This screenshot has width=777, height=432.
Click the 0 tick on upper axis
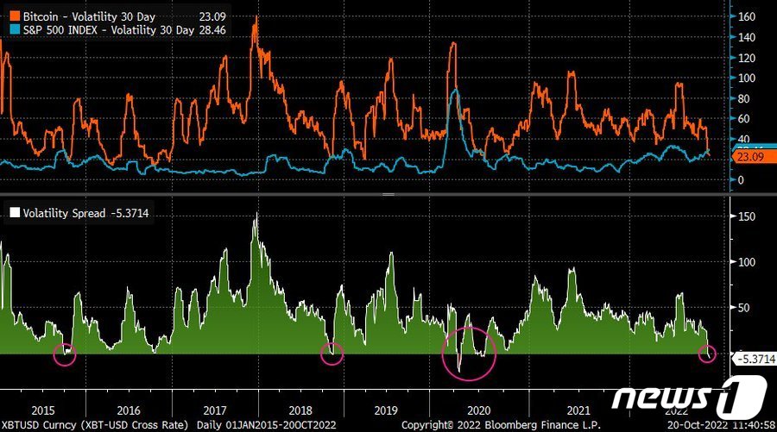point(741,180)
